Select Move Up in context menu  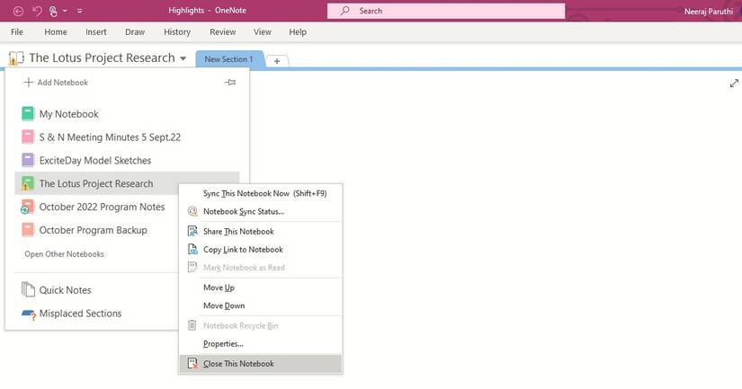(x=260, y=287)
